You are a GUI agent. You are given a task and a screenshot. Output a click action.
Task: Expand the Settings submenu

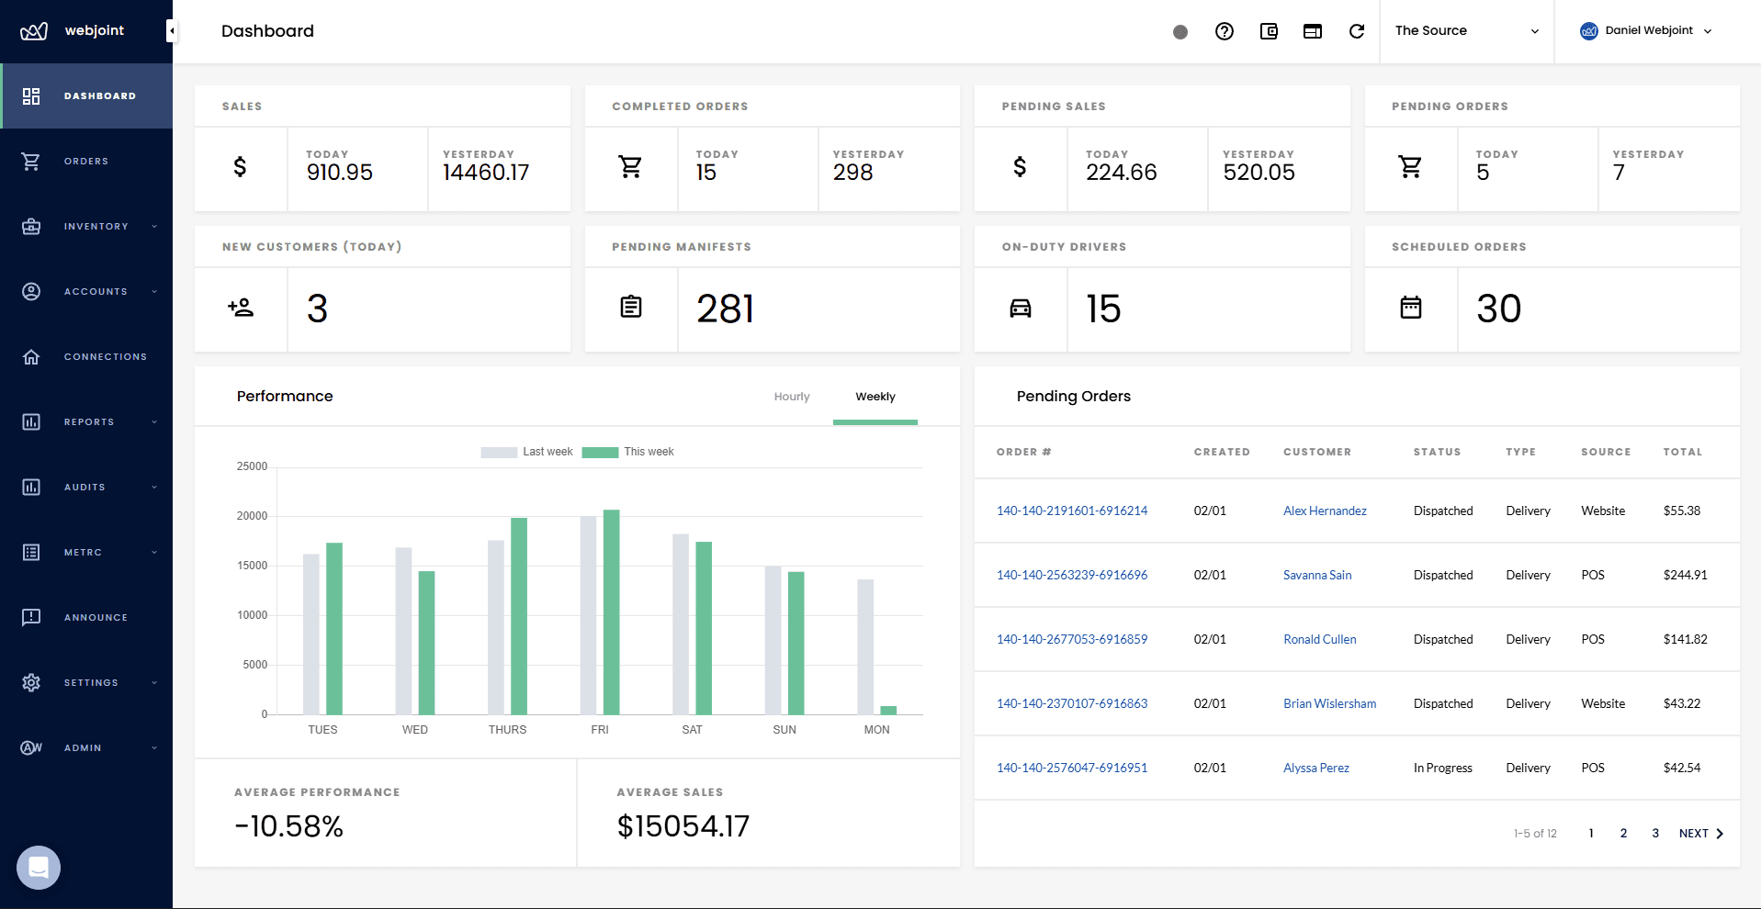91,682
